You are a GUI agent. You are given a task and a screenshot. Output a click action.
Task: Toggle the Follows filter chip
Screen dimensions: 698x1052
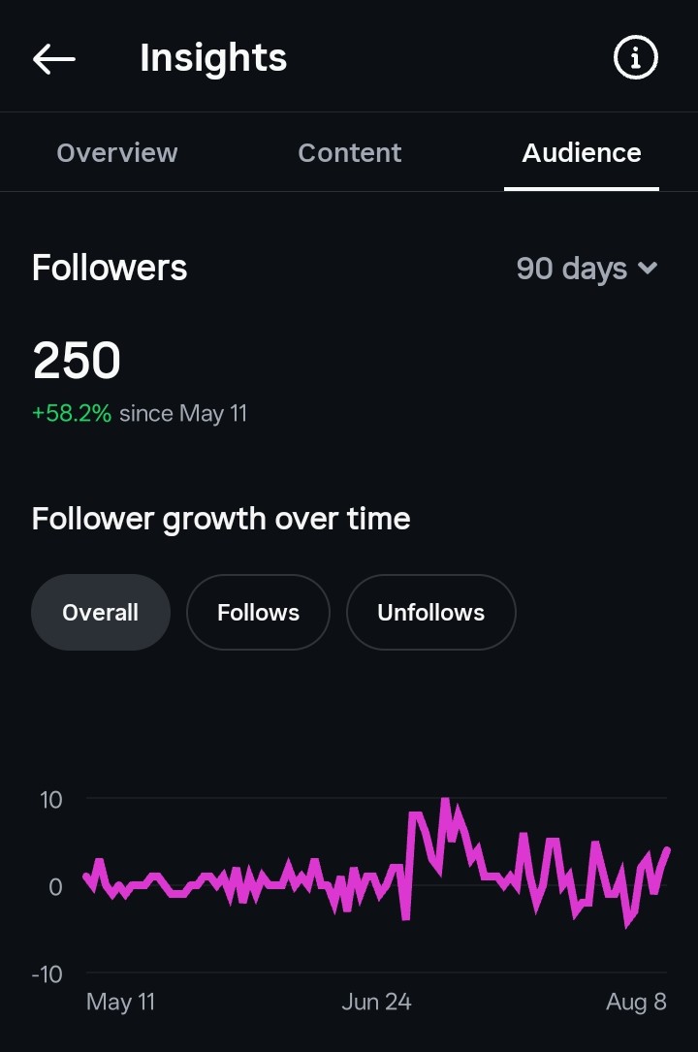pos(258,612)
